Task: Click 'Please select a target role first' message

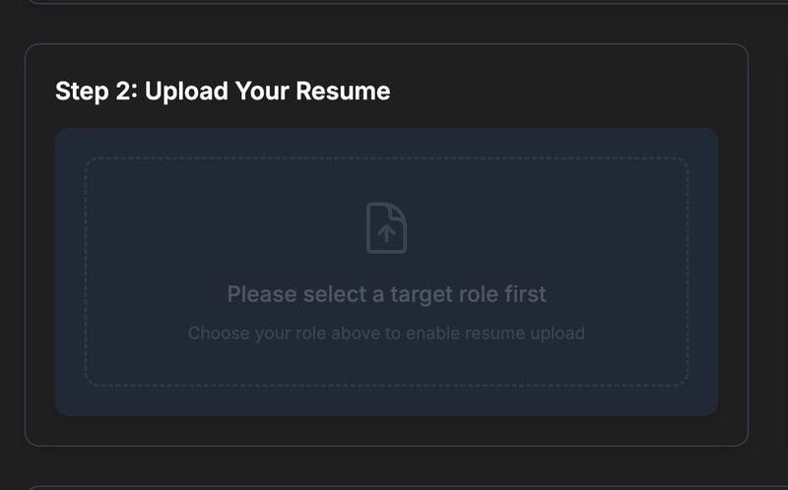Action: (x=386, y=294)
